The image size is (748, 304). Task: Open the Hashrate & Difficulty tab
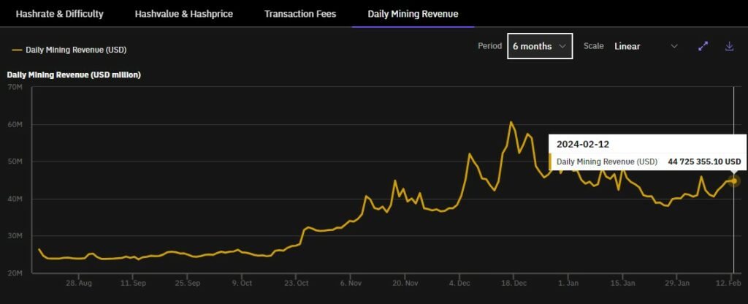60,14
